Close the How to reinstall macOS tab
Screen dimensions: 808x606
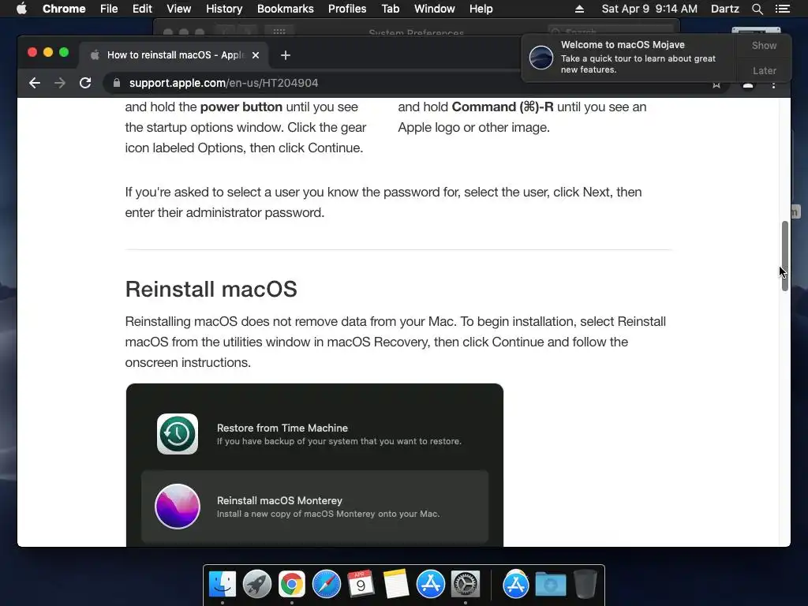(x=256, y=55)
